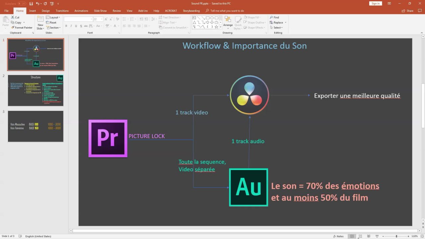Start Slide Show from the status bar icon

(377, 236)
